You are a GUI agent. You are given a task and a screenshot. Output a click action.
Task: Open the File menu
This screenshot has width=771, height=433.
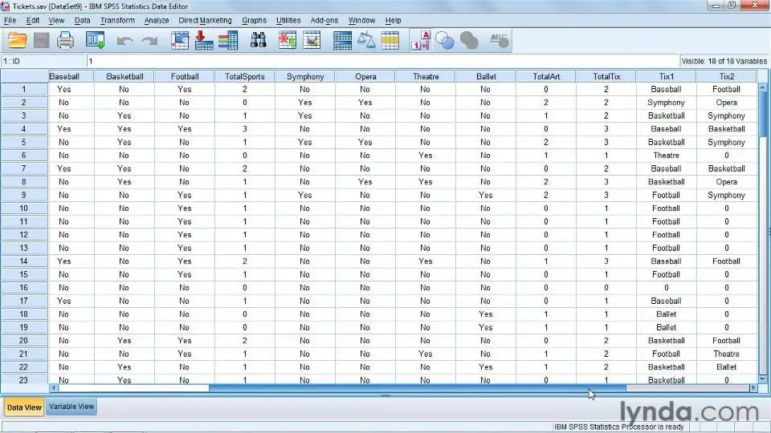[10, 20]
